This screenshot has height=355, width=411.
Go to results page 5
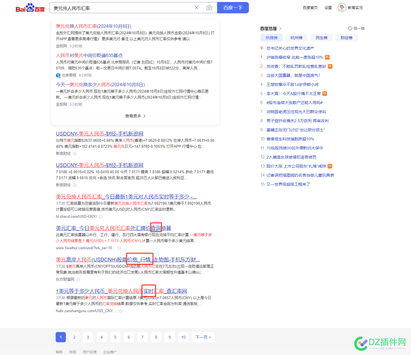pos(115,337)
